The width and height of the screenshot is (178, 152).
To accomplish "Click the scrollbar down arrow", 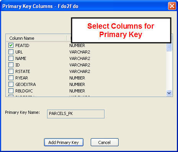I will [169, 93].
